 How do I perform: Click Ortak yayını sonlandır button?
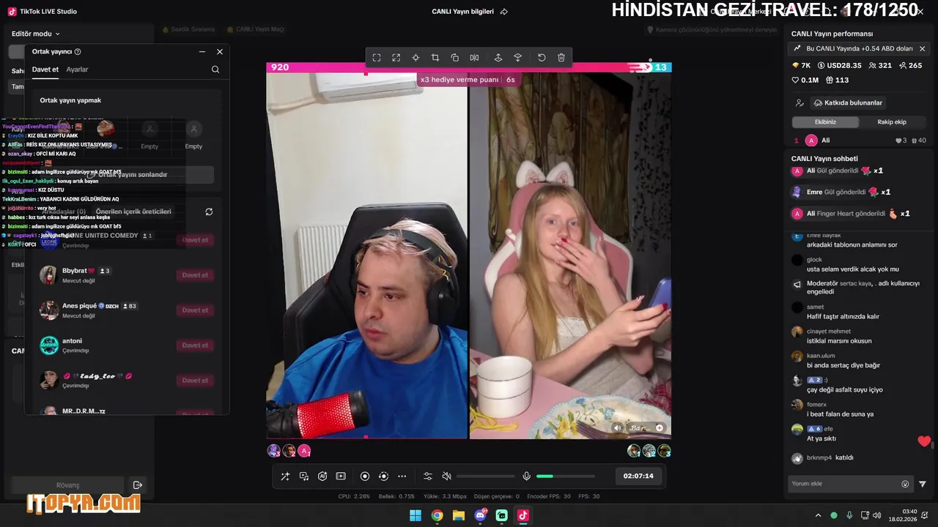click(x=127, y=175)
